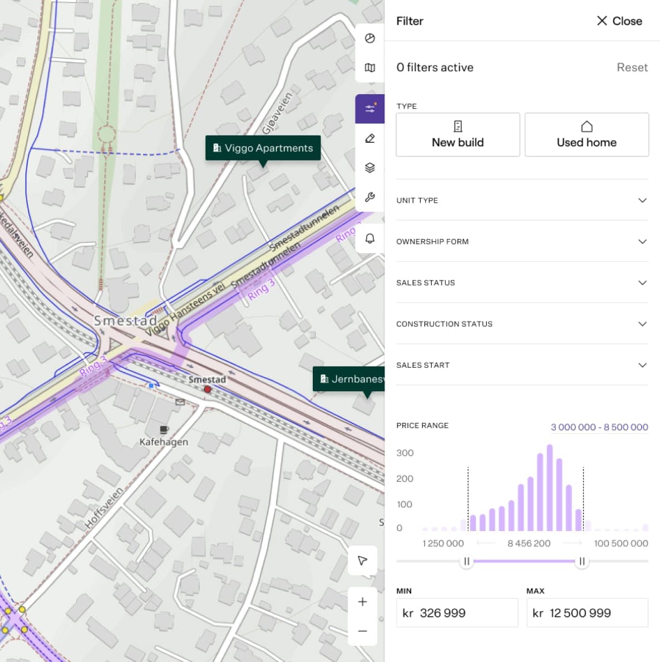Open the pie chart analytics tool
Viewport: 660px width, 662px height.
tap(370, 38)
